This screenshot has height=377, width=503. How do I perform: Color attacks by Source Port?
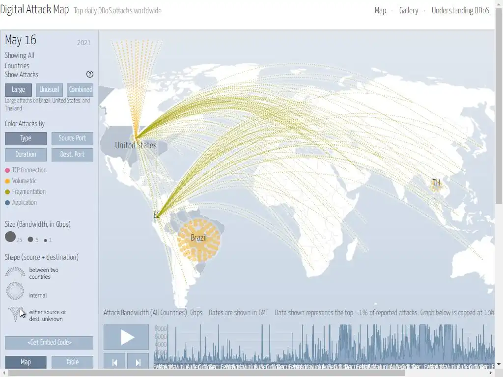coord(72,138)
